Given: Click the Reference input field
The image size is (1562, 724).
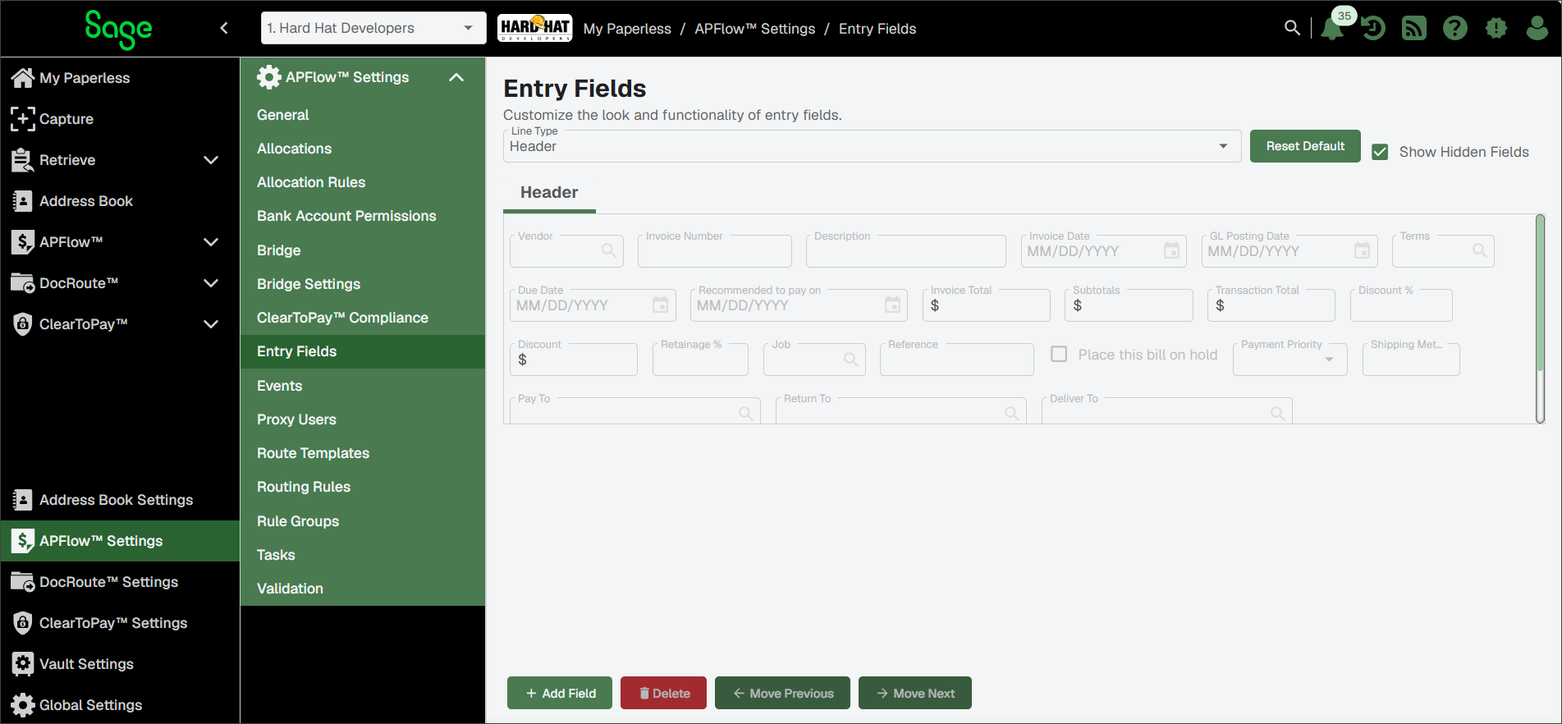Looking at the screenshot, I should pyautogui.click(x=957, y=359).
